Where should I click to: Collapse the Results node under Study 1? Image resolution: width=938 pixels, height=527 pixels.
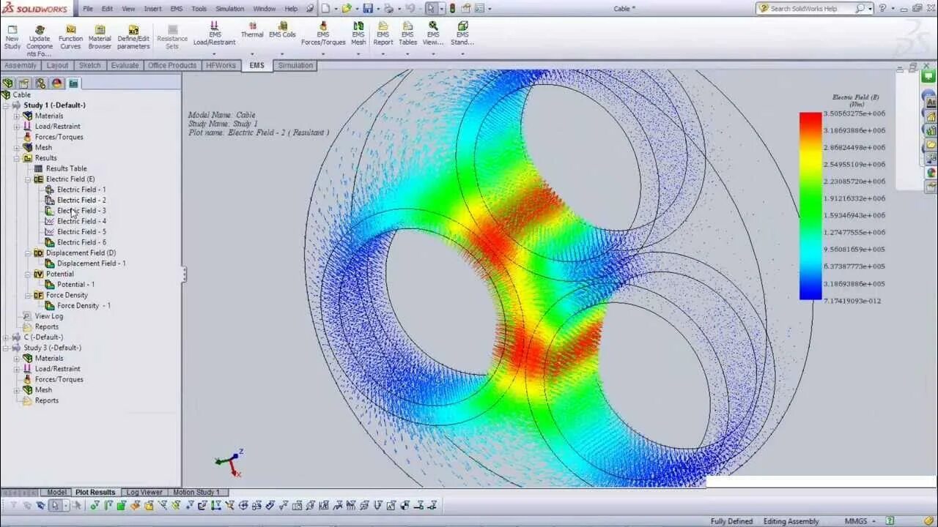17,157
